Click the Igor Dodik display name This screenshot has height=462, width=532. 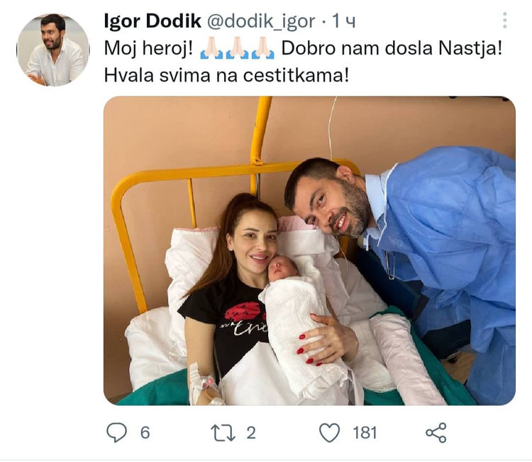(x=153, y=21)
